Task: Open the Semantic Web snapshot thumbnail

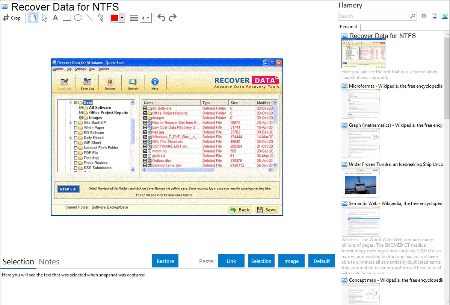Action: pyautogui.click(x=361, y=222)
